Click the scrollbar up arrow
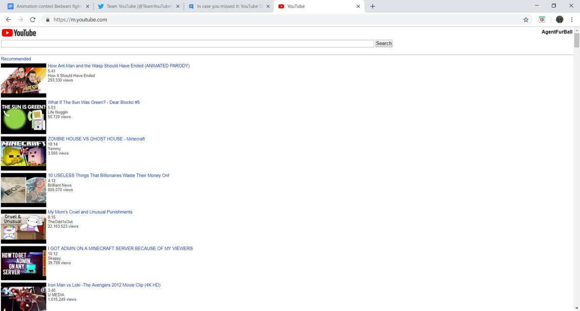The height and width of the screenshot is (311, 580). click(576, 30)
